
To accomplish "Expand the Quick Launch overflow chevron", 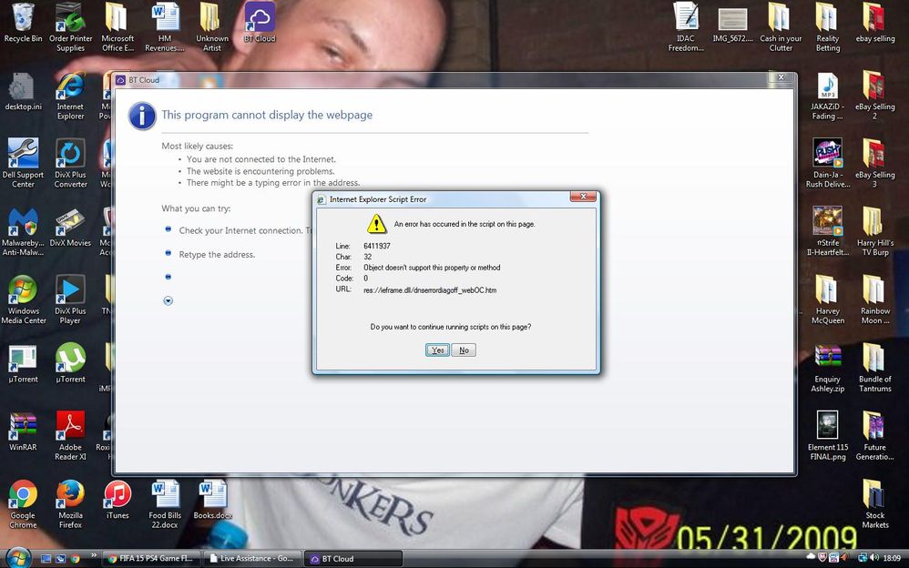I will pyautogui.click(x=93, y=556).
